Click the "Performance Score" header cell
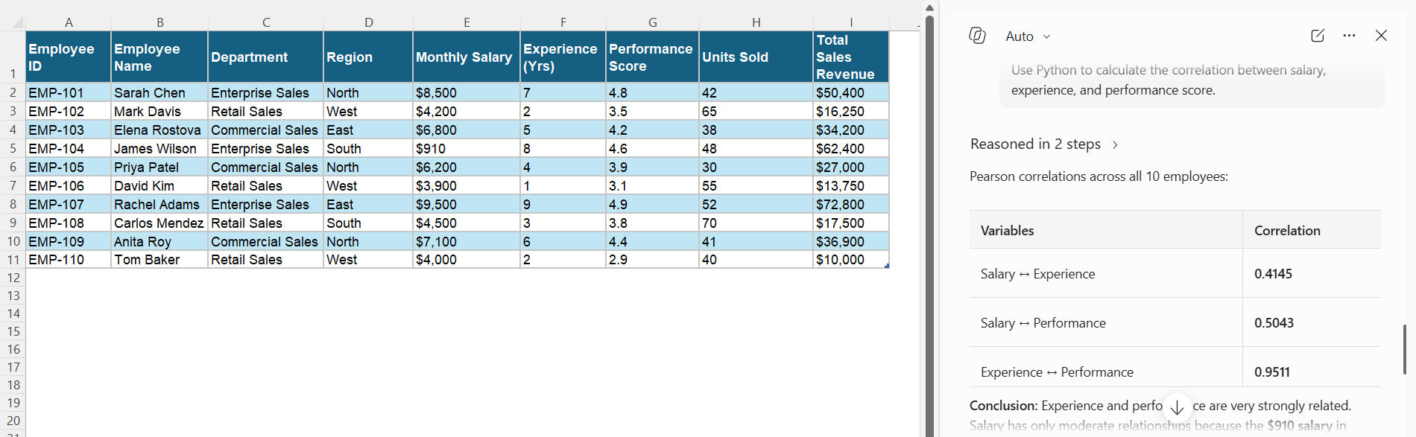 [653, 57]
